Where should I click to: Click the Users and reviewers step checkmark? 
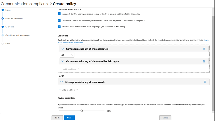[3, 18]
